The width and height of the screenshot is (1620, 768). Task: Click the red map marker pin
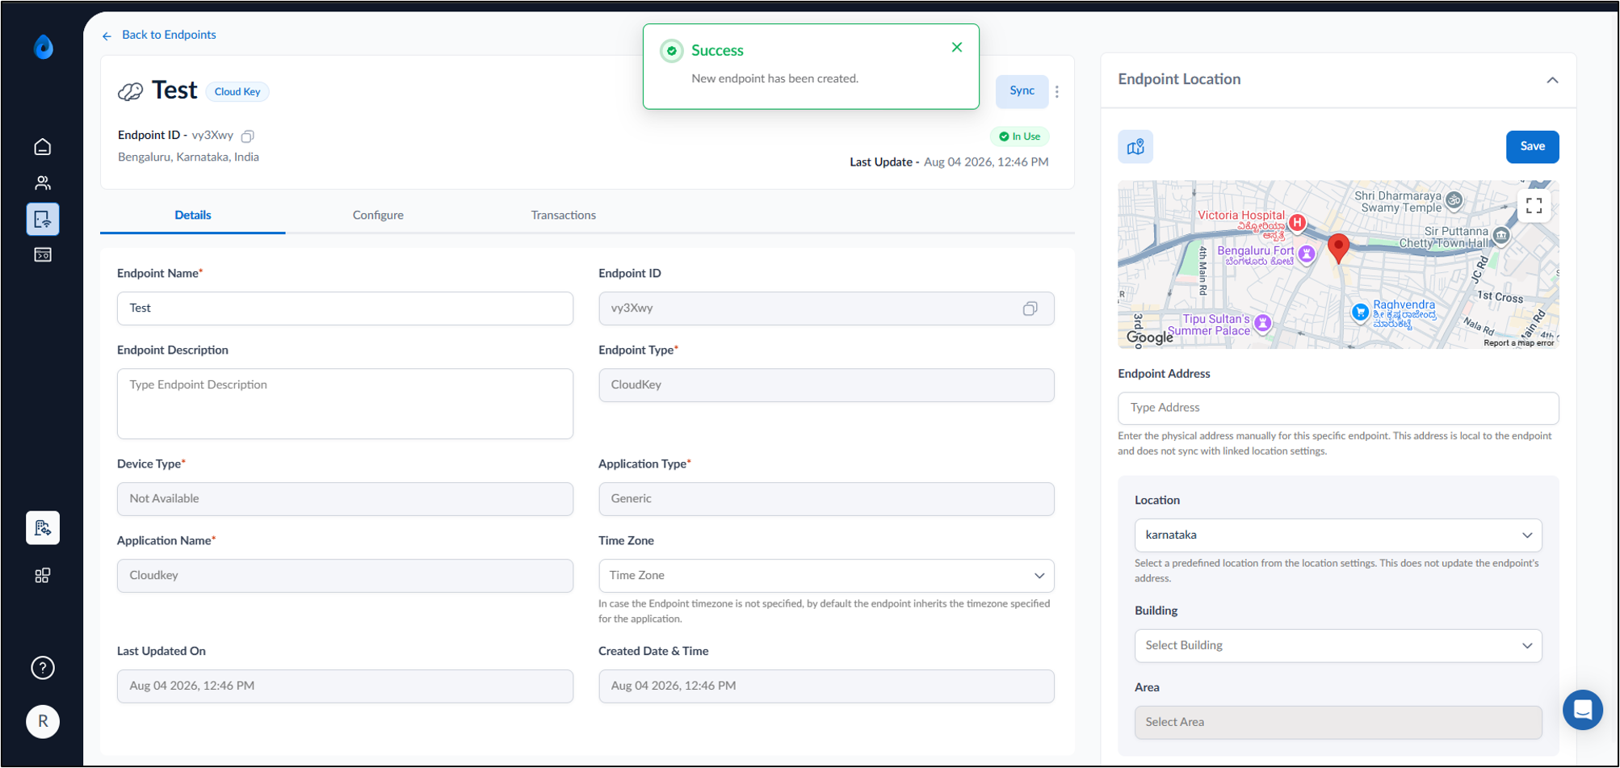click(x=1338, y=248)
